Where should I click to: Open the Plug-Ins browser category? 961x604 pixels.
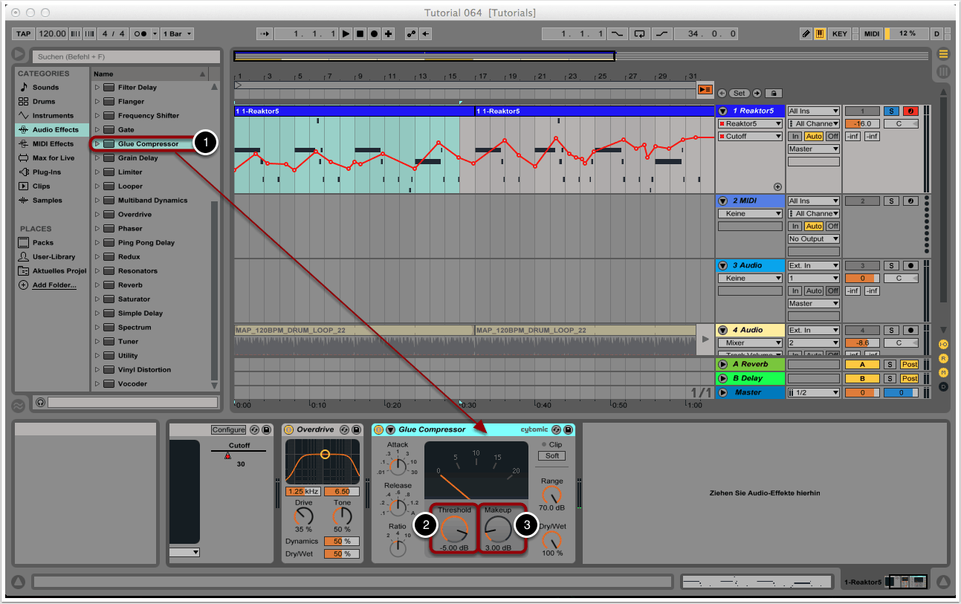46,172
